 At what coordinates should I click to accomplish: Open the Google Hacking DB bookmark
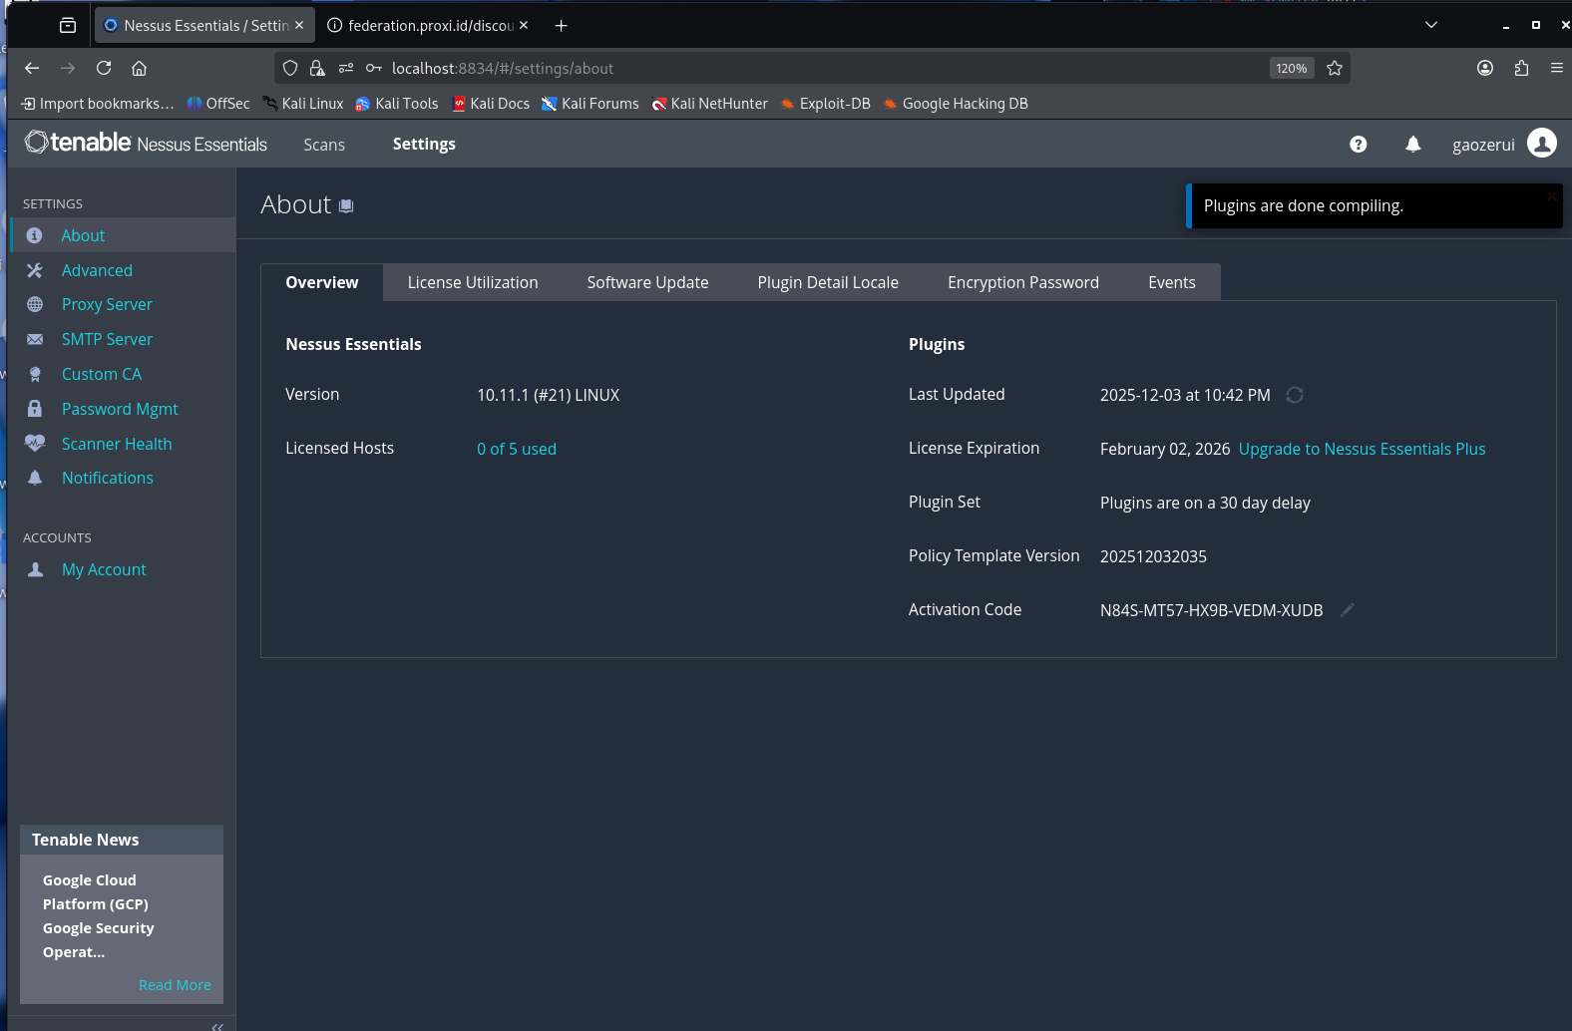(956, 104)
